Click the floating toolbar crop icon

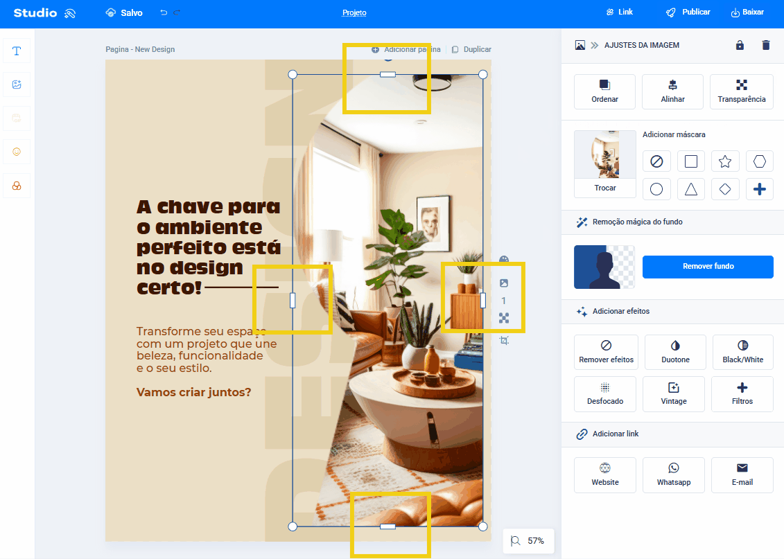click(x=504, y=341)
